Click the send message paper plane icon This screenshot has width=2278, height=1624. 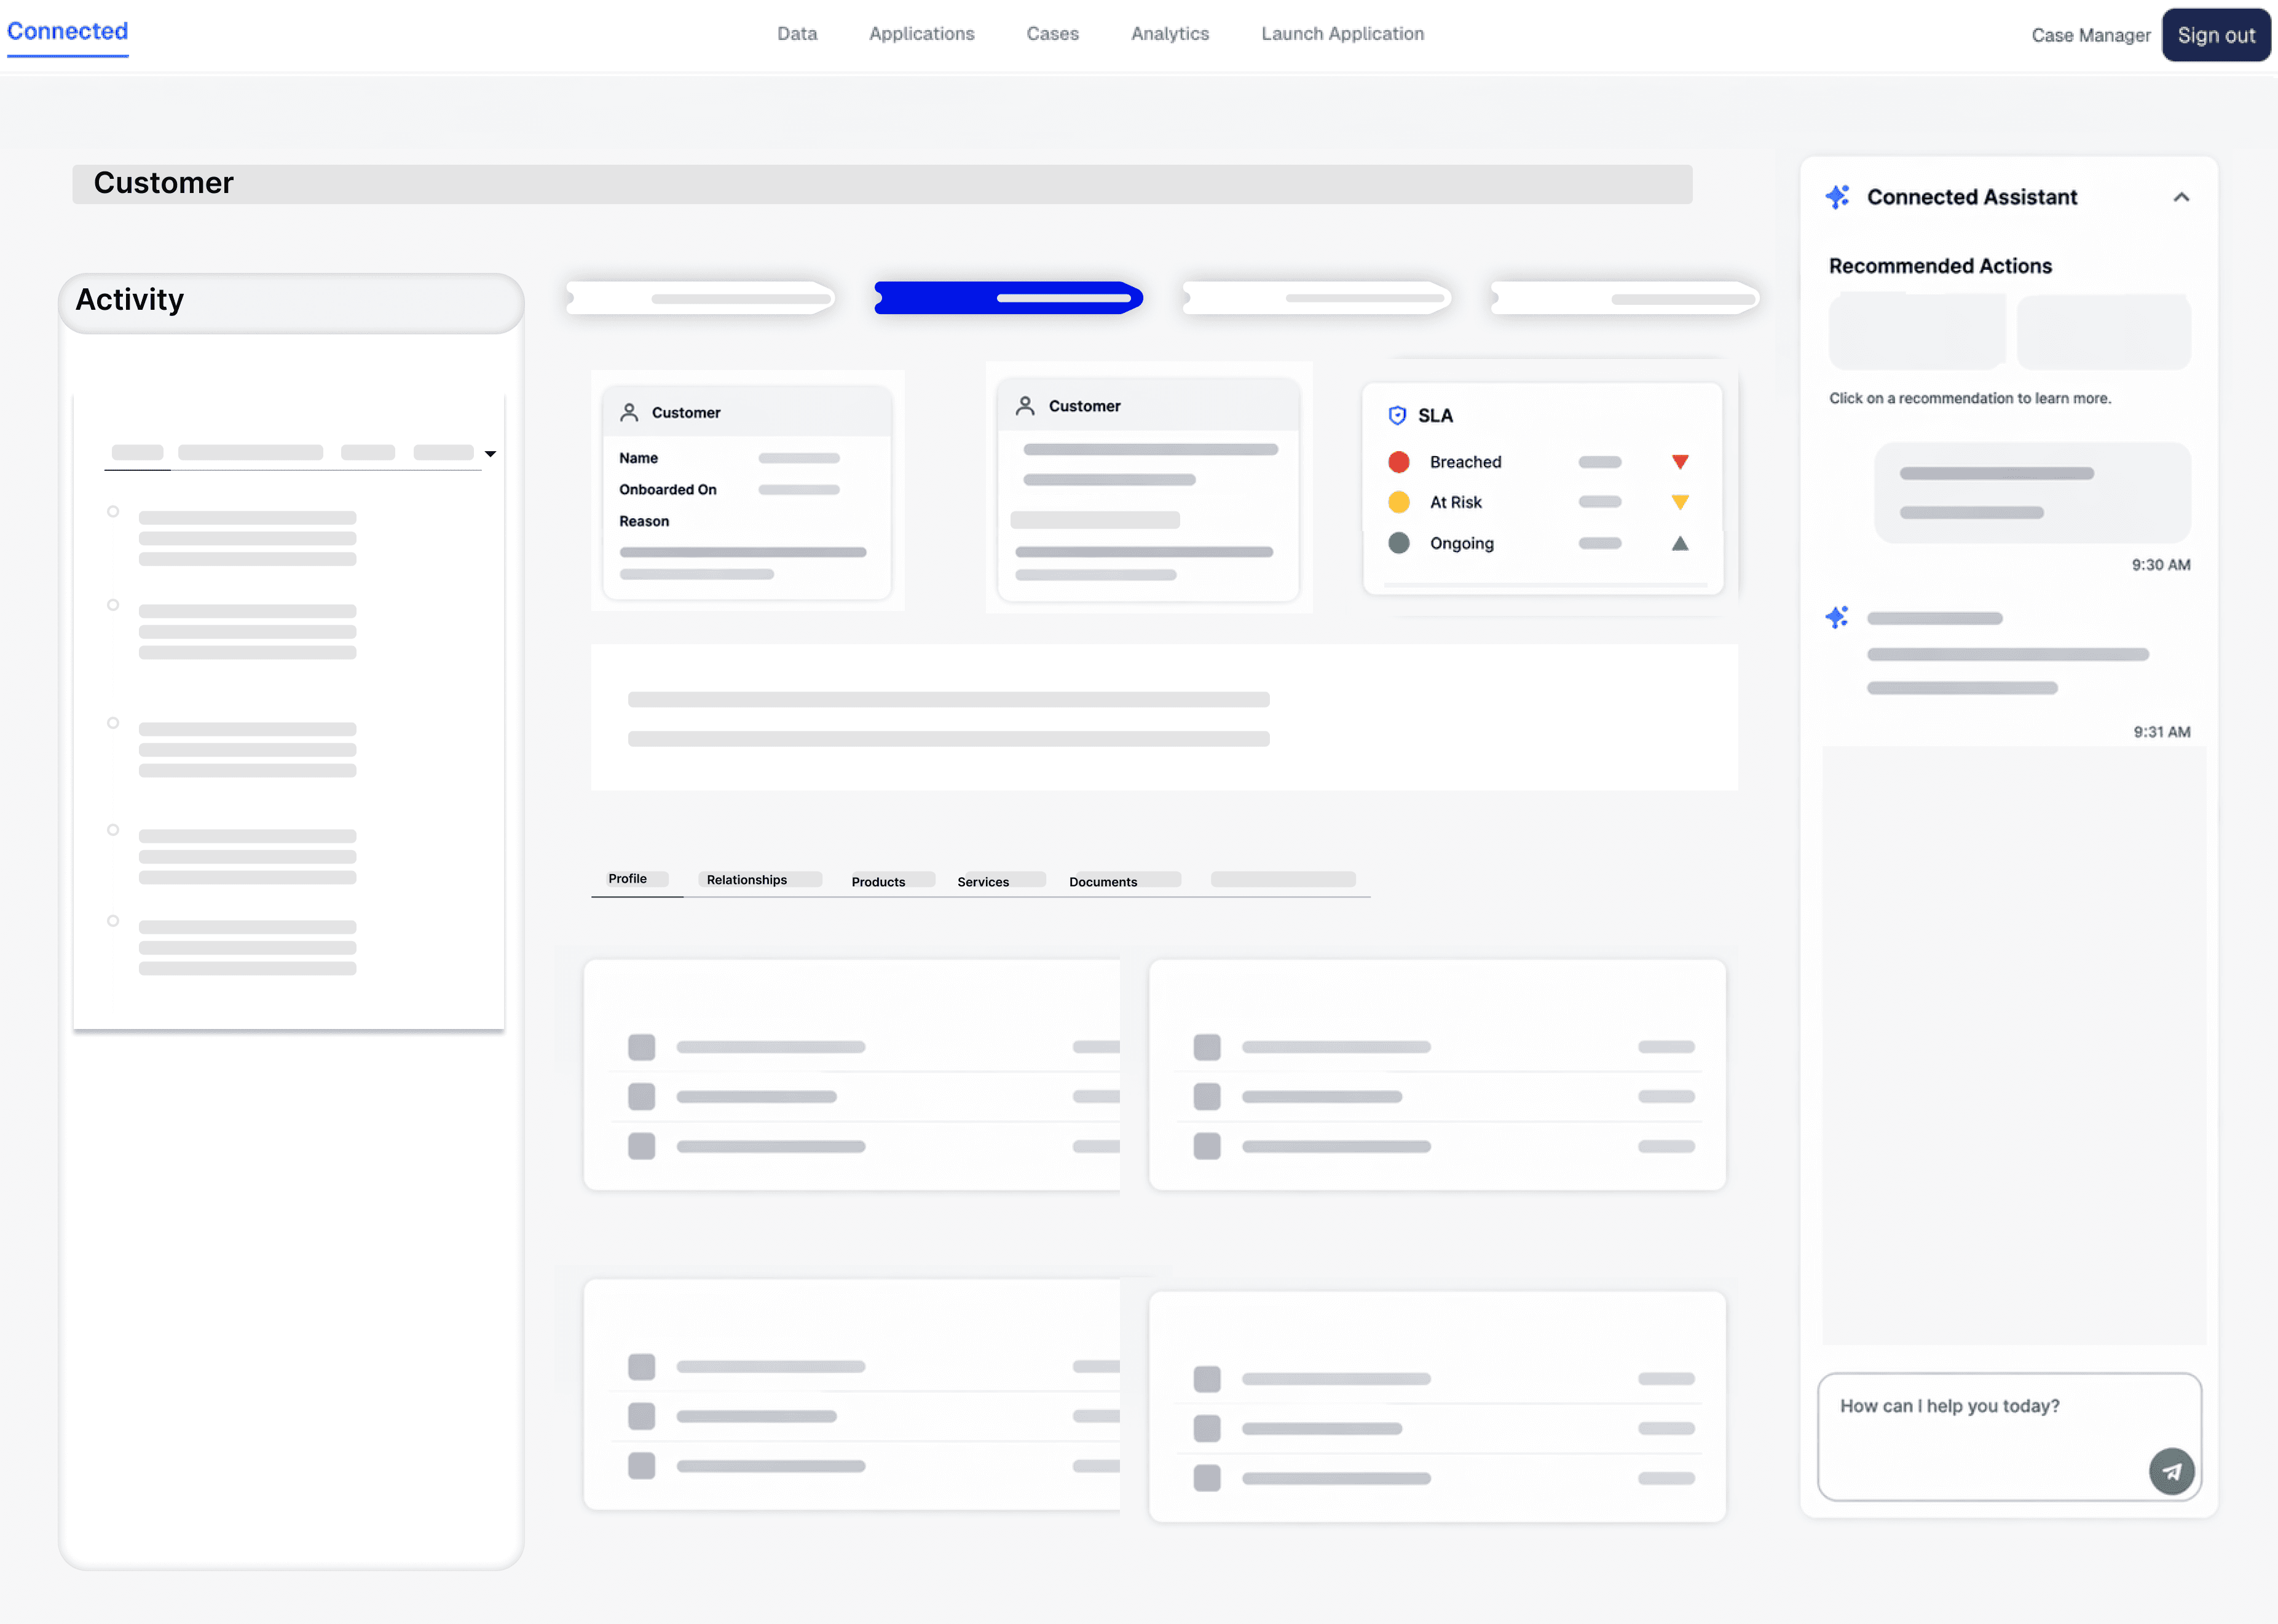click(x=2171, y=1471)
